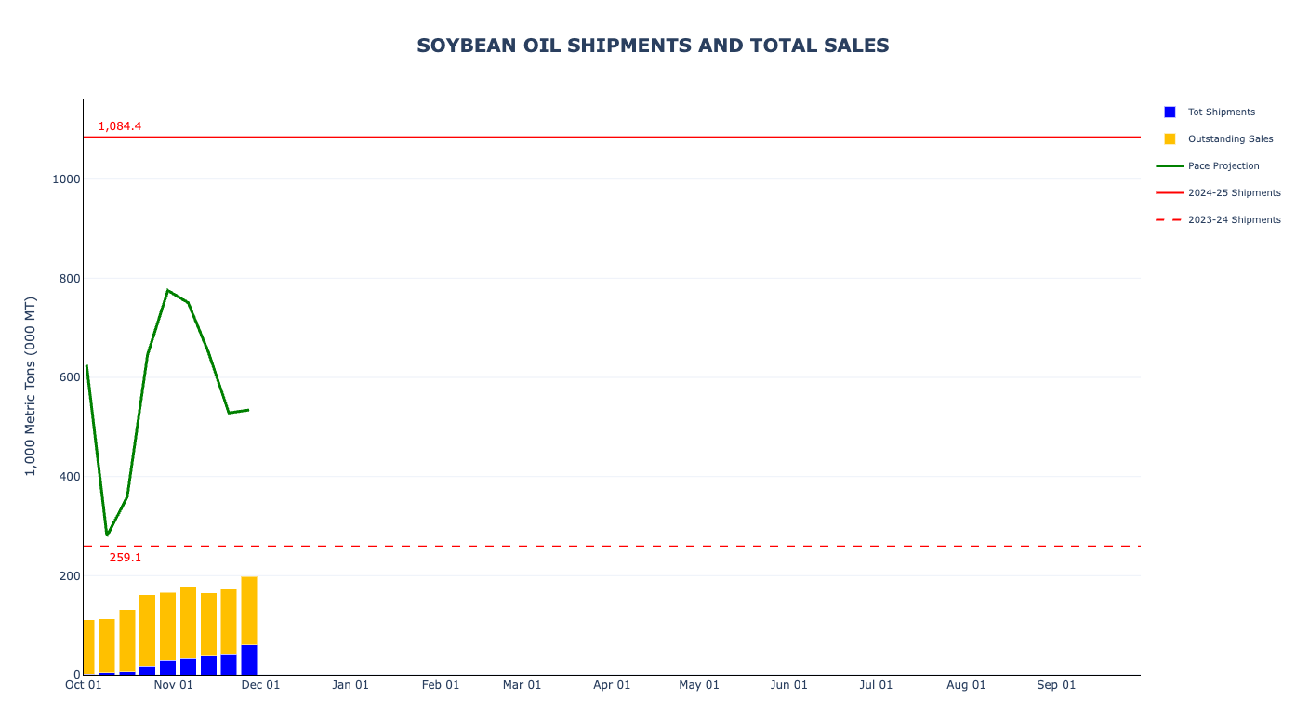Hide the 2024-25 Shipments trace via its label
1296x725 pixels.
pos(1234,192)
